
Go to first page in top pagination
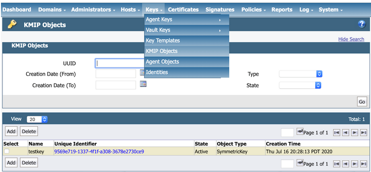[336, 133]
